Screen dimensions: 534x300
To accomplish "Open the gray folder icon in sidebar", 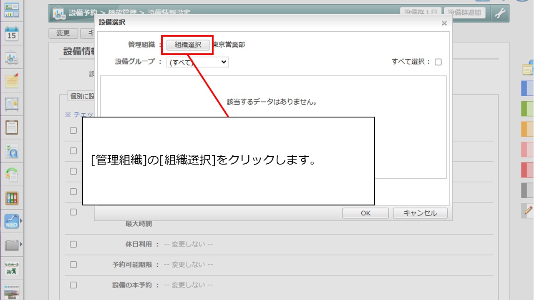I will [12, 245].
